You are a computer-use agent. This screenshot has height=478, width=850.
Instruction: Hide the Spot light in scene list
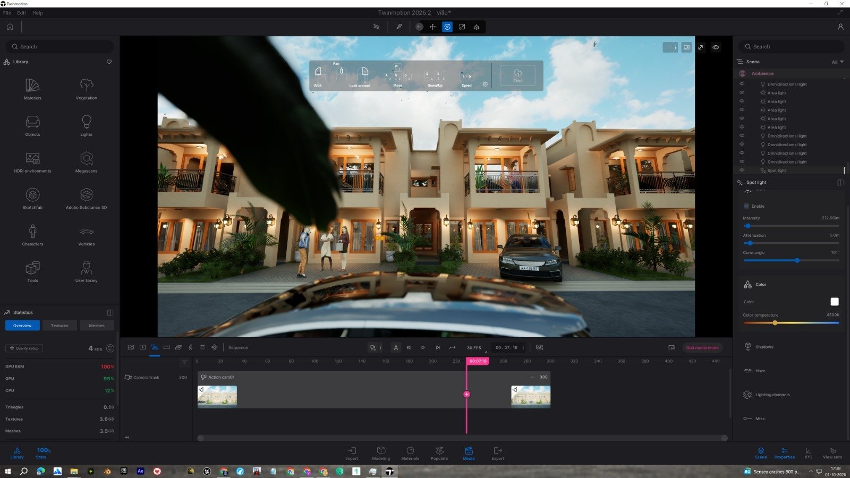pyautogui.click(x=742, y=170)
